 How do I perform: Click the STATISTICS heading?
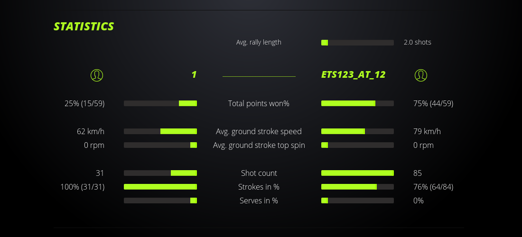[x=84, y=27]
